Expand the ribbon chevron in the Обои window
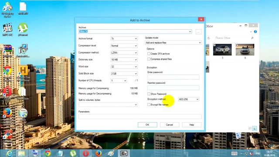279x157 pixels. (x=251, y=32)
